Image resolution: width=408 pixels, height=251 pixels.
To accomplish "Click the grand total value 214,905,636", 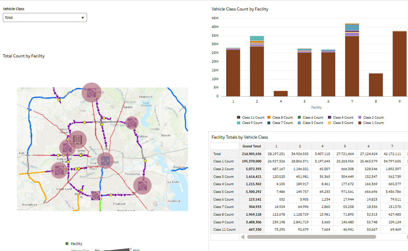I will click(252, 154).
